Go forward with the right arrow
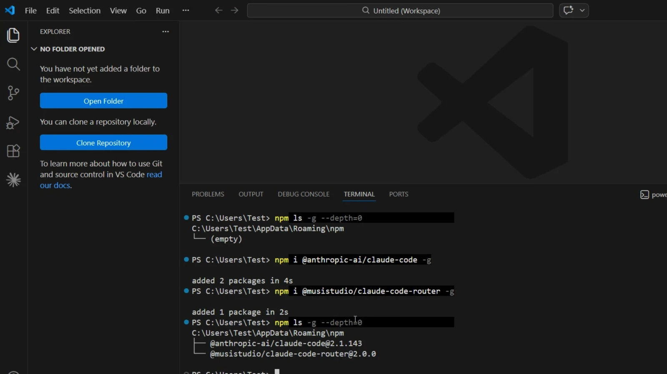The height and width of the screenshot is (374, 667). [235, 10]
